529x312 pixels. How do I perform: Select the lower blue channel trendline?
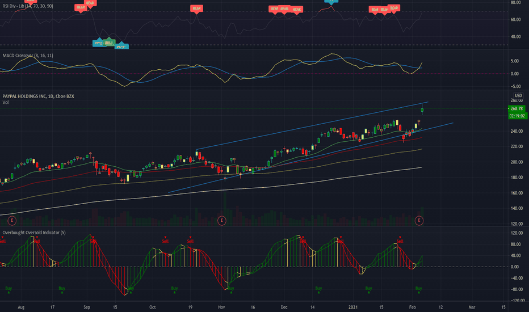310,158
